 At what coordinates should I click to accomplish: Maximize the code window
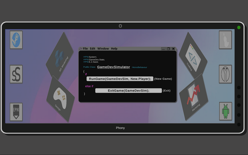[168, 49]
